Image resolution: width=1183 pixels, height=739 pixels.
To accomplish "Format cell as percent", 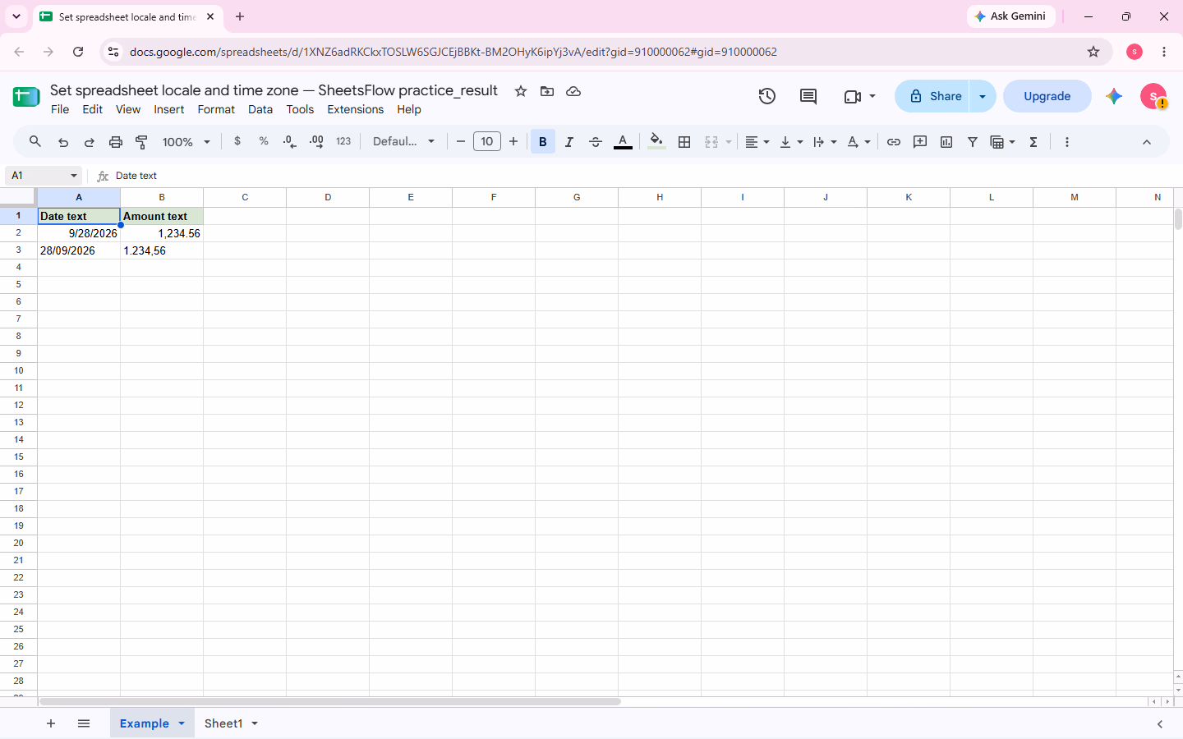I will point(264,141).
